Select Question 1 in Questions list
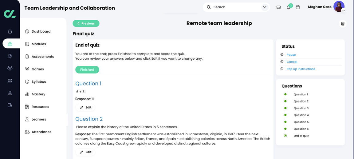This screenshot has height=159, width=354. pos(301,94)
